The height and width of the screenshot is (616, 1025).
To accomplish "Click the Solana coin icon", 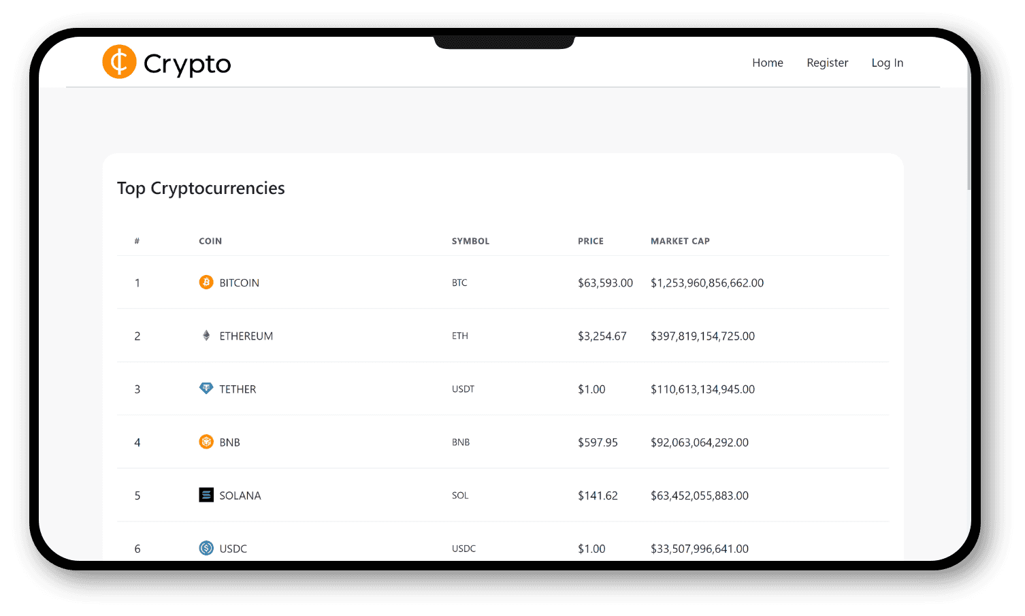I will pos(206,495).
